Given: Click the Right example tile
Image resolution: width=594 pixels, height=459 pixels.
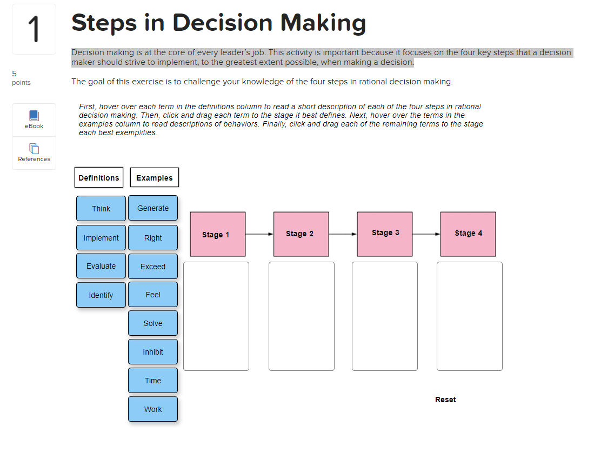Looking at the screenshot, I should pyautogui.click(x=153, y=238).
